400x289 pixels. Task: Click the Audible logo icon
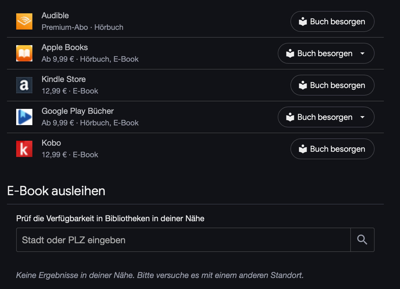coord(24,21)
